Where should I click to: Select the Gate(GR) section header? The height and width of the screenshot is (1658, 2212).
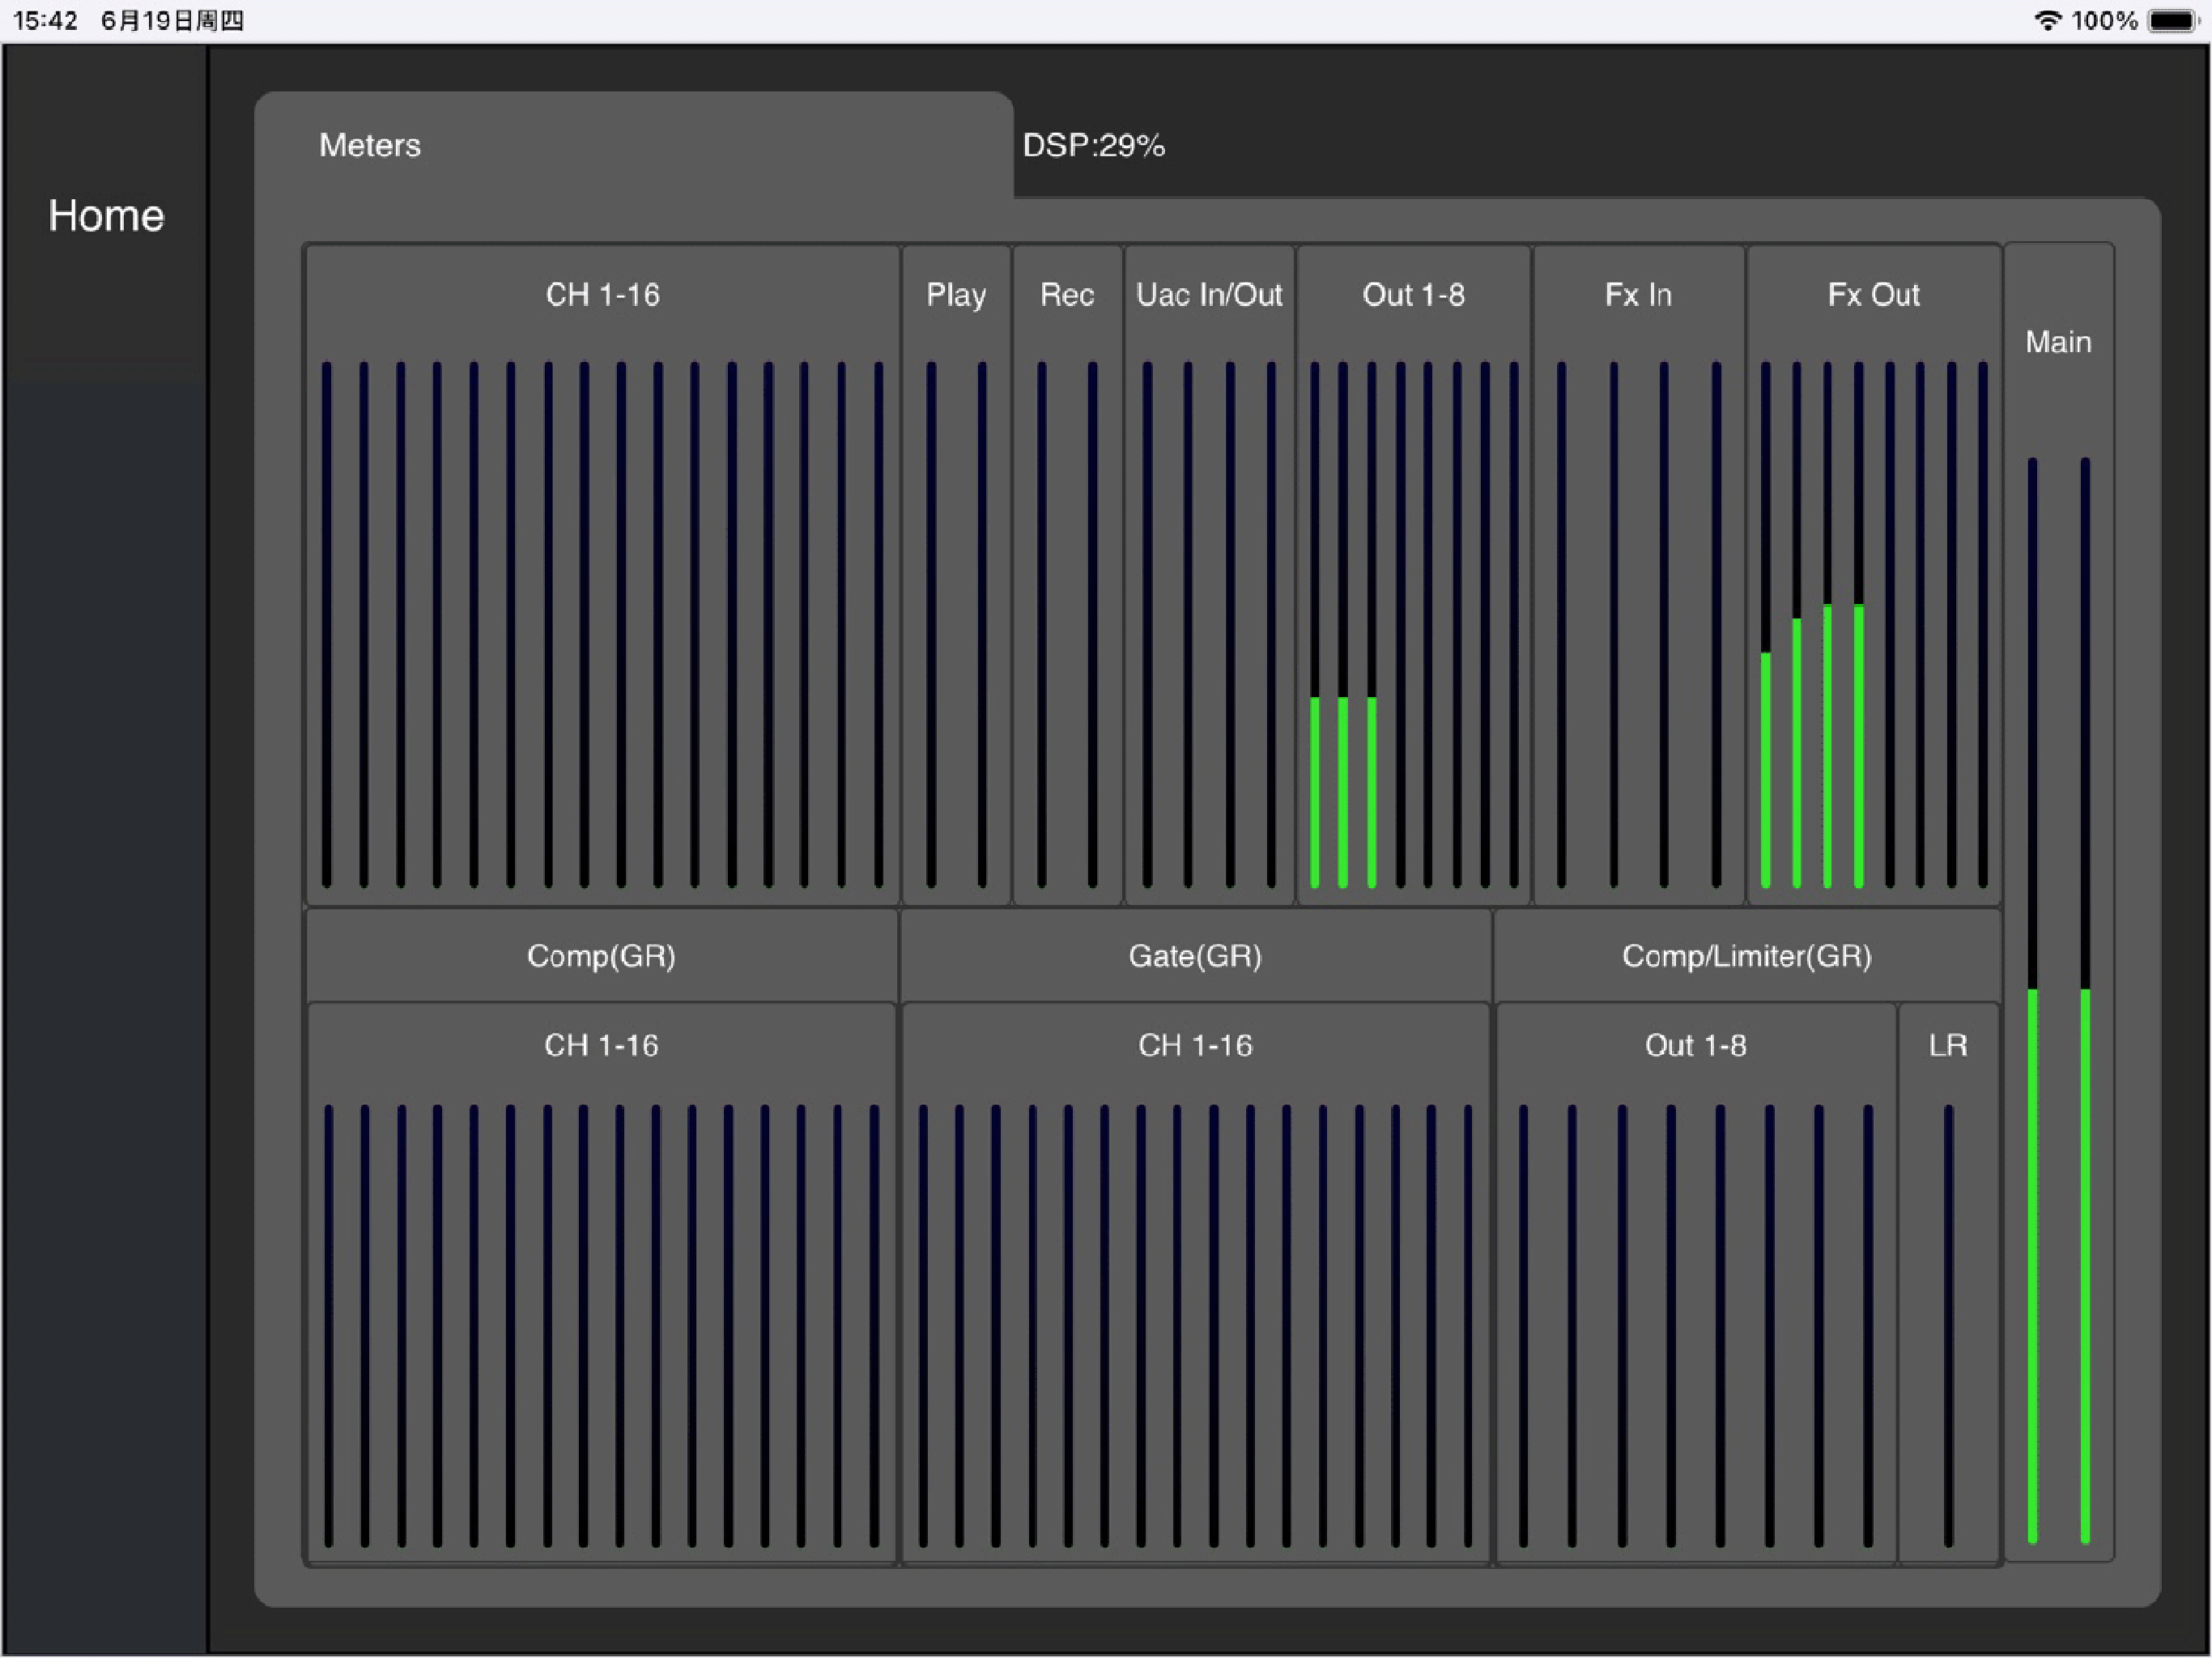pos(1195,956)
